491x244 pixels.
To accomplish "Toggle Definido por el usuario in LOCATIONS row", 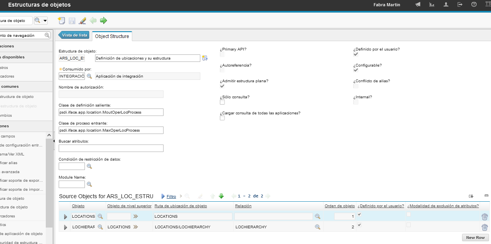I will [360, 214].
